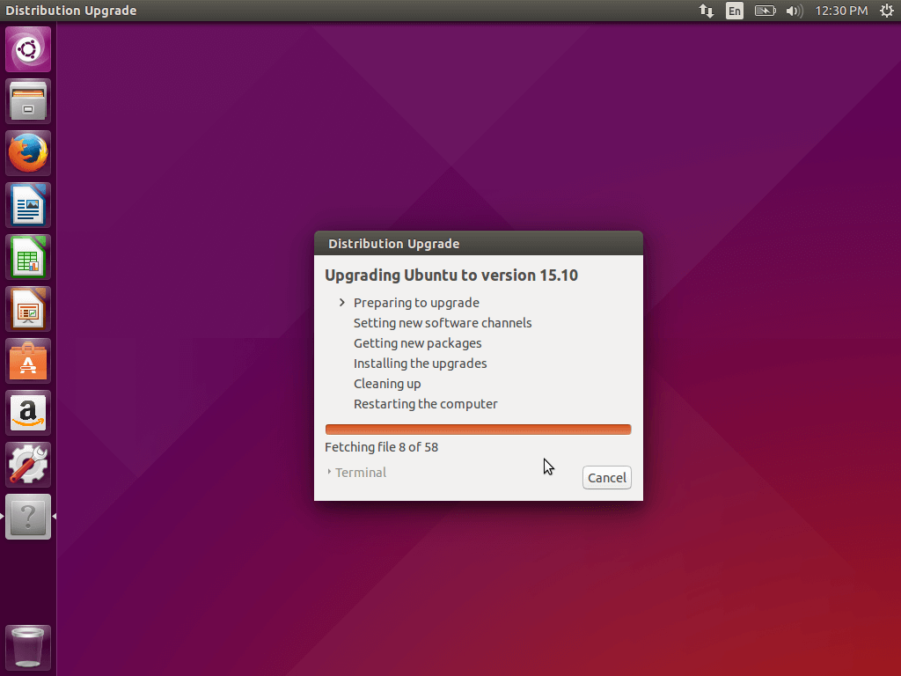Image resolution: width=901 pixels, height=676 pixels.
Task: Open LibreOffice Impress presentation icon
Action: [x=28, y=309]
